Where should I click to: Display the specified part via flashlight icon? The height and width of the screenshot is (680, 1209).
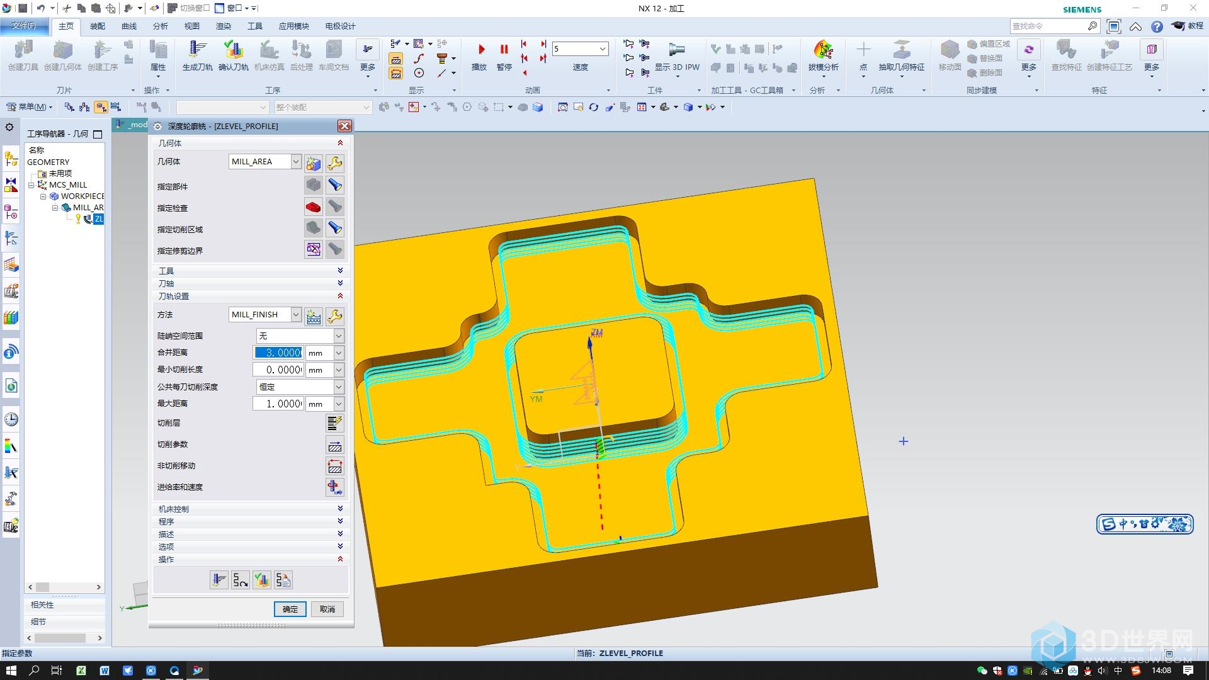(x=335, y=186)
